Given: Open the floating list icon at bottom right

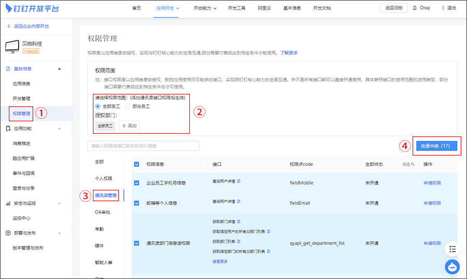Looking at the screenshot, I should tap(452, 249).
